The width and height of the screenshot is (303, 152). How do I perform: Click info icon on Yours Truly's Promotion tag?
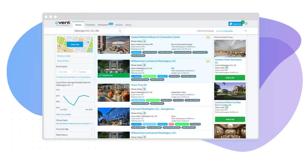point(182,100)
